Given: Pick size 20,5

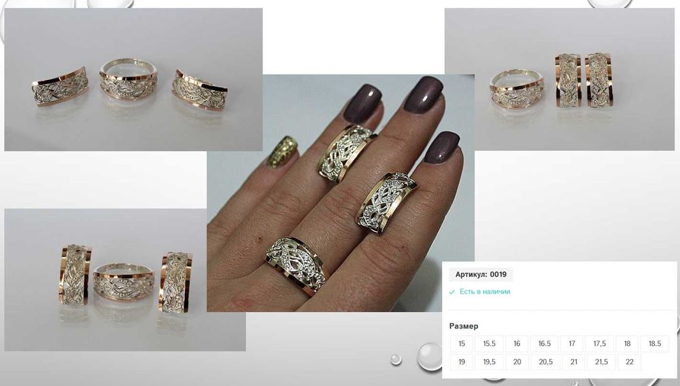Looking at the screenshot, I should click(x=545, y=362).
